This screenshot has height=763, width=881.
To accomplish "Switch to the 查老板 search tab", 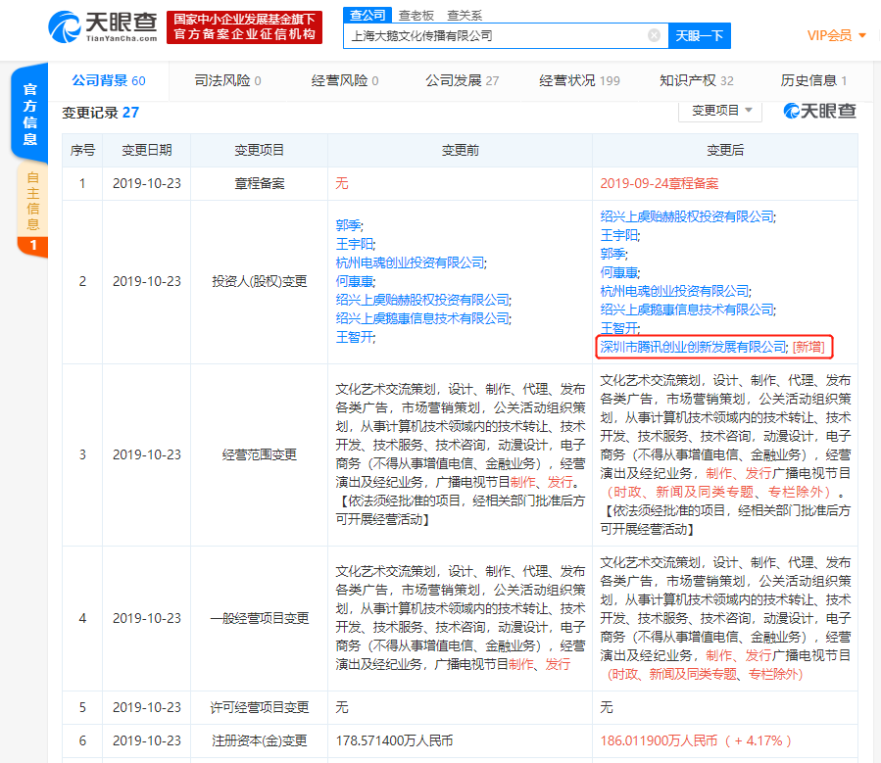I will click(x=416, y=16).
